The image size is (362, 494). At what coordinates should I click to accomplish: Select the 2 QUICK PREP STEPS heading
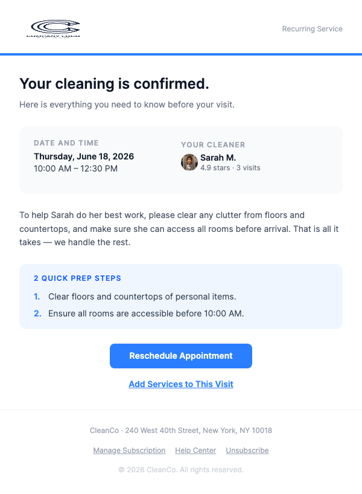coord(77,278)
